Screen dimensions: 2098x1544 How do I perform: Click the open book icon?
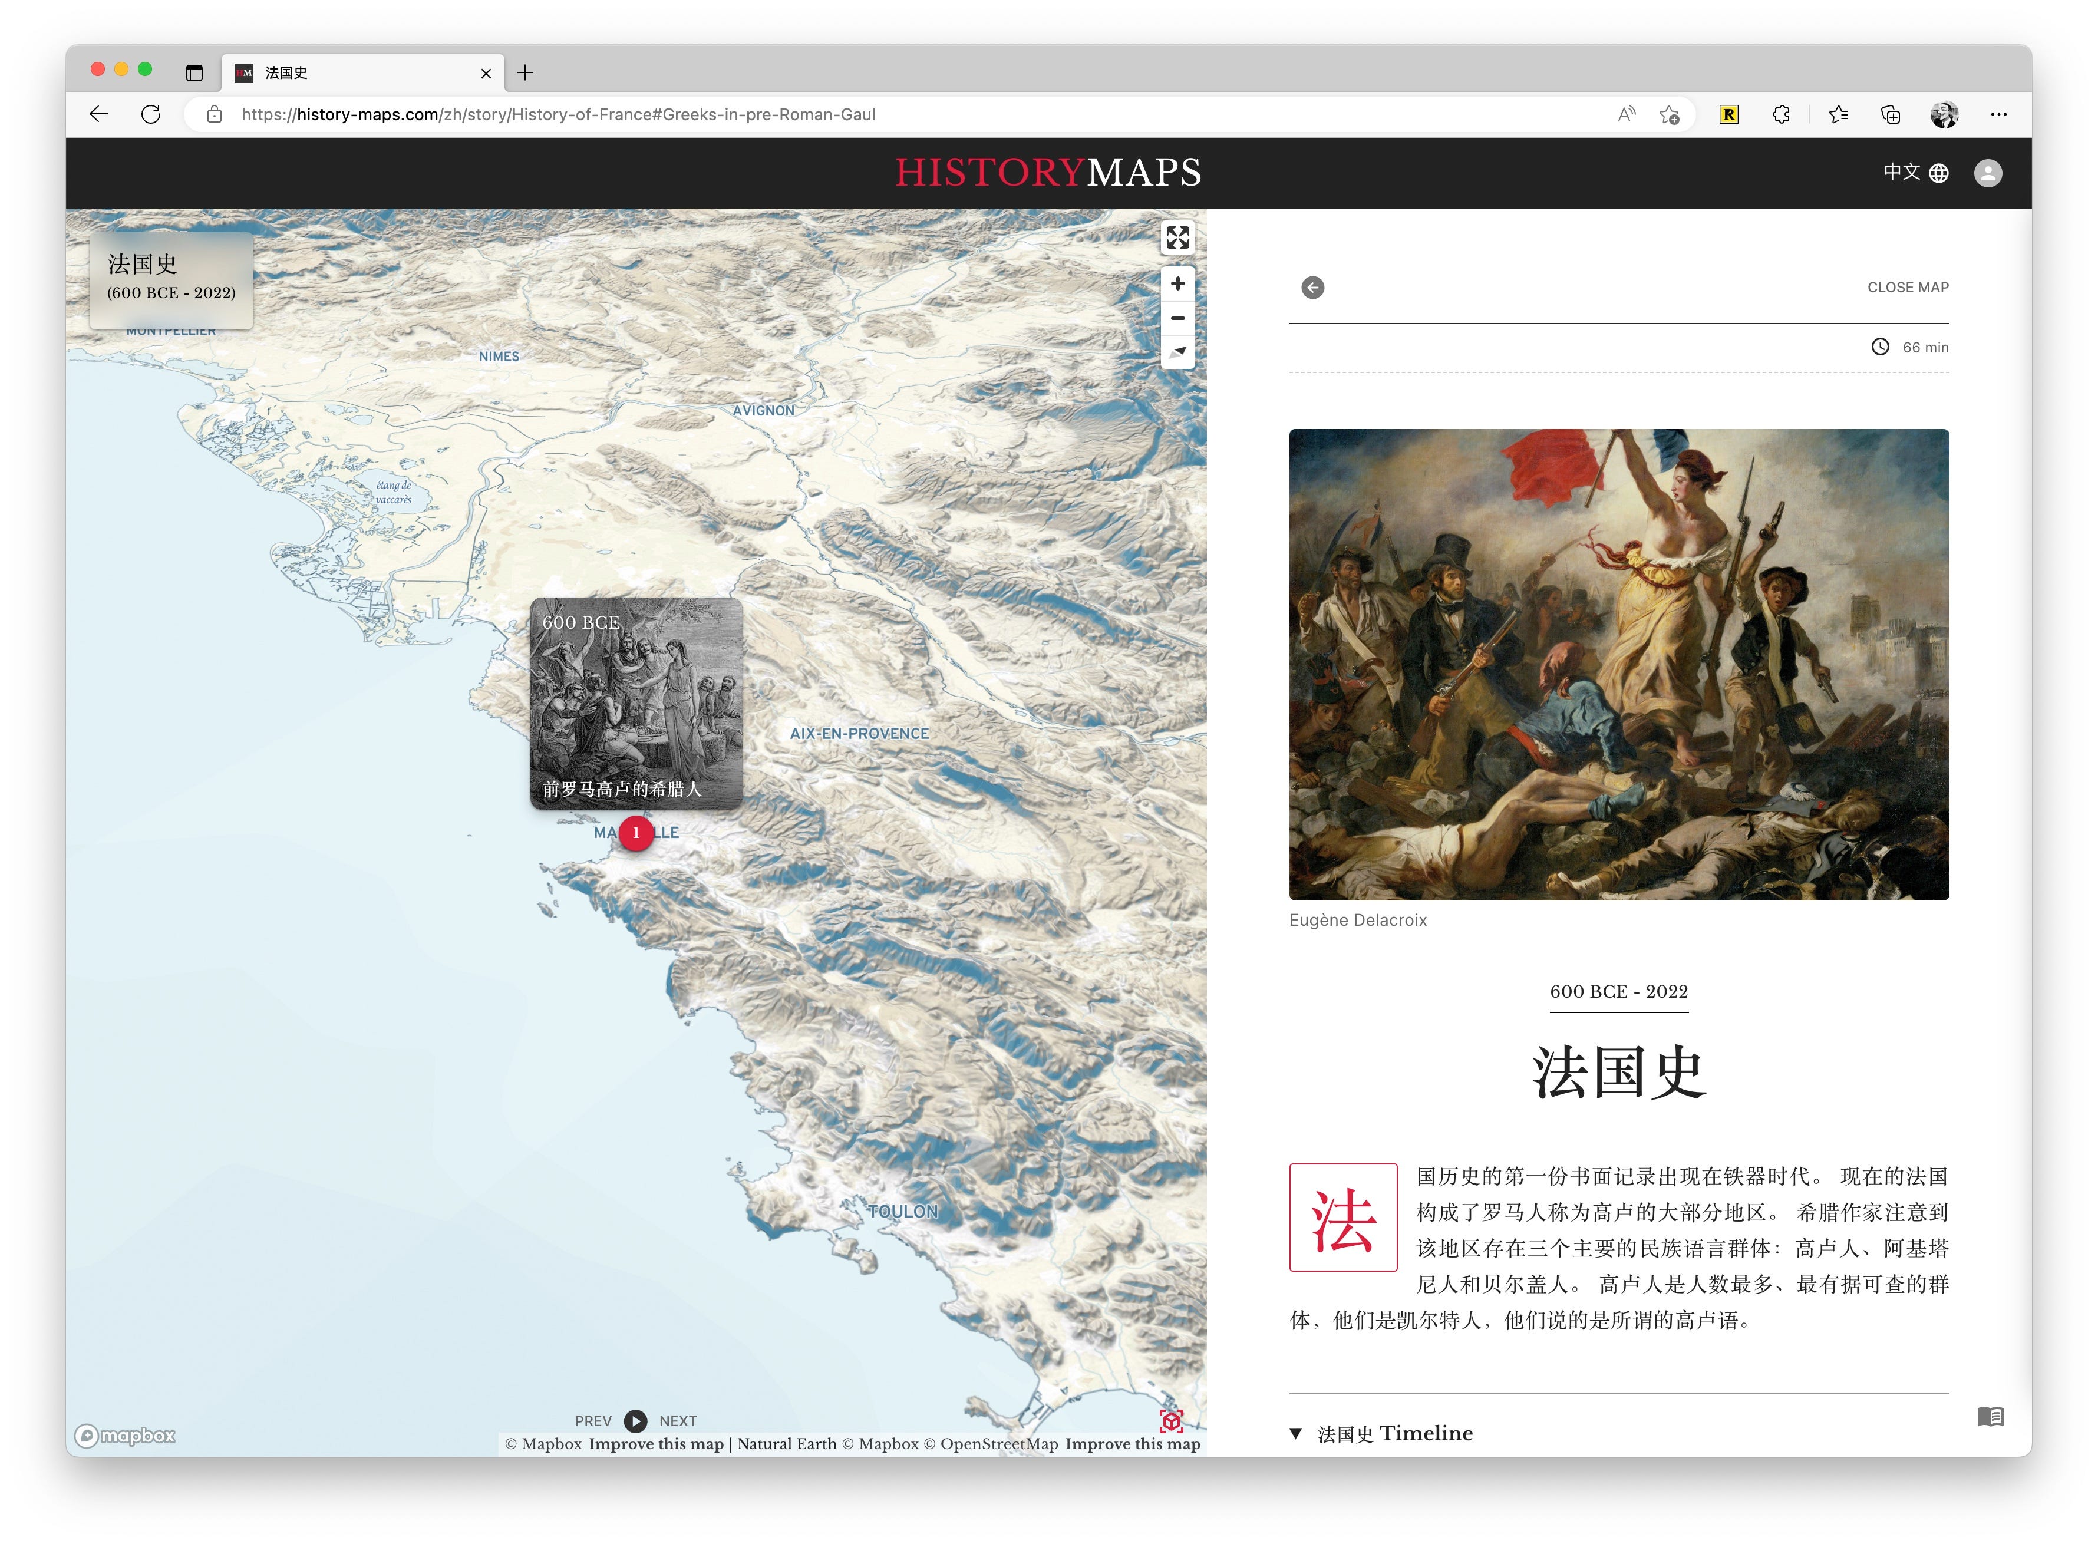1991,1417
